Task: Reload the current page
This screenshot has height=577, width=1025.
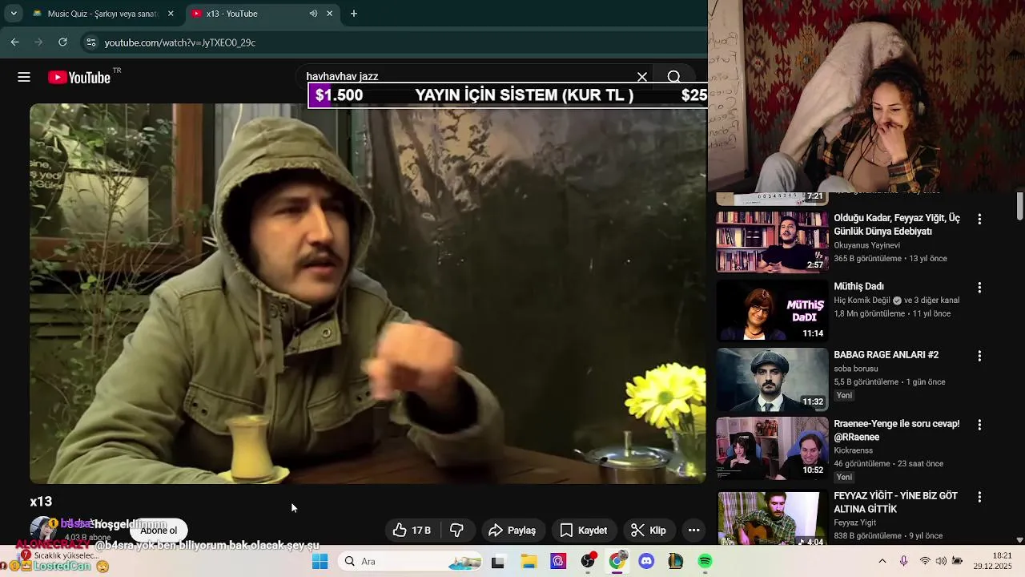Action: [x=62, y=42]
